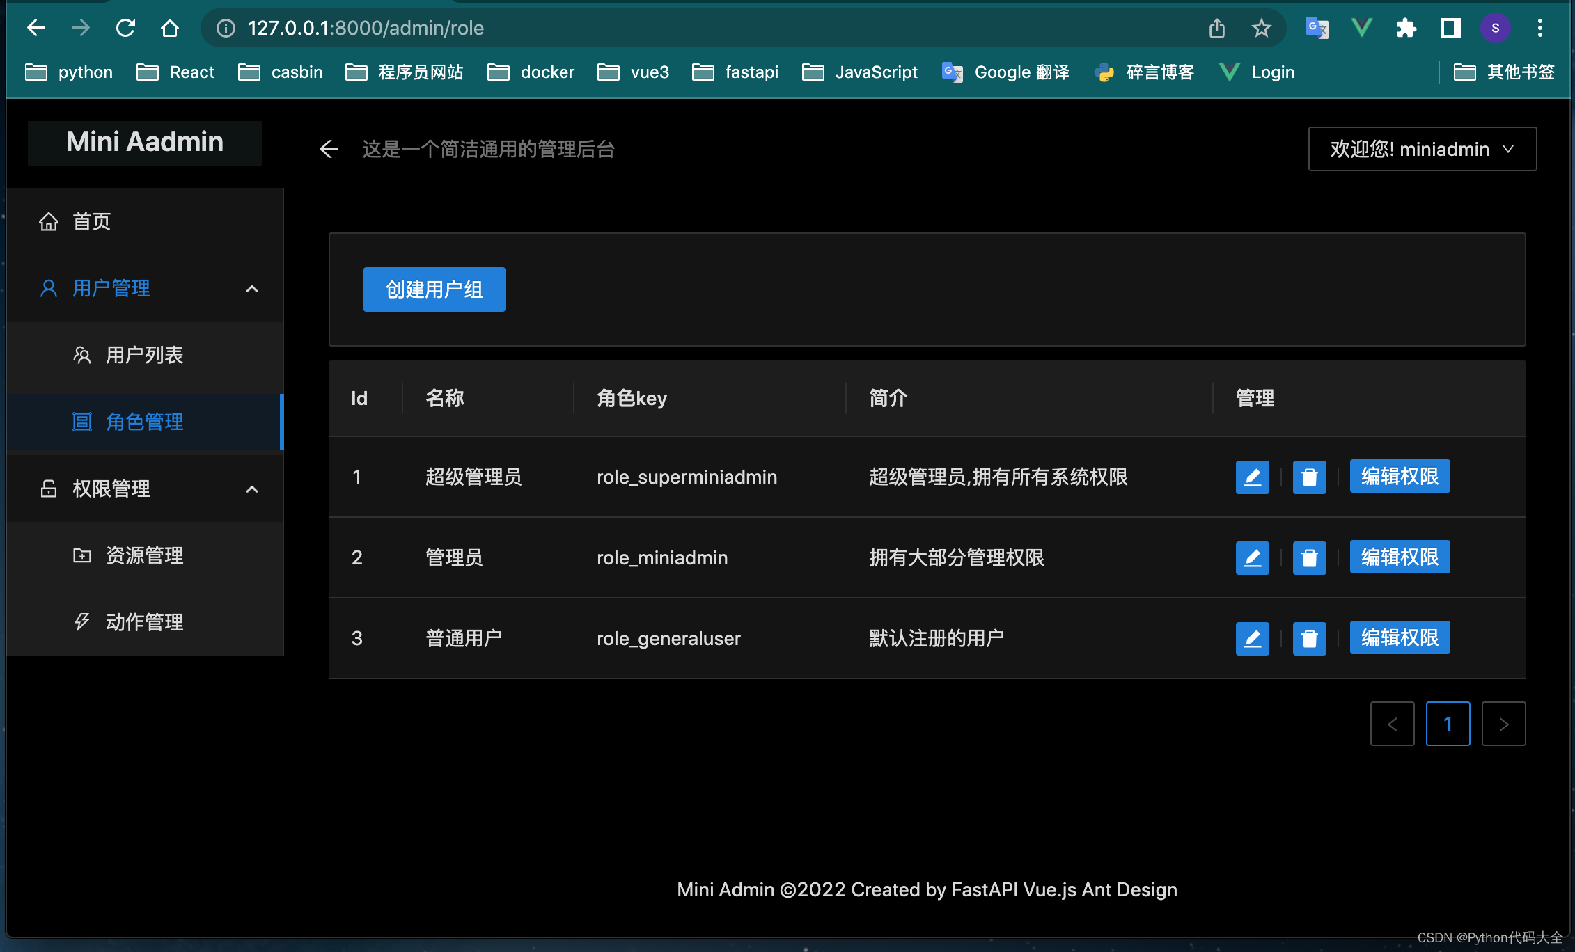Delete 普通用户 role via trash icon
The width and height of the screenshot is (1575, 952).
tap(1309, 638)
